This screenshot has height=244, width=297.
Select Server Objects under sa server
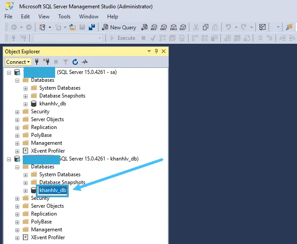47,119
